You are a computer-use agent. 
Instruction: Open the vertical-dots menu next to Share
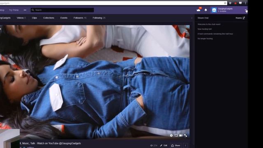pos(185,146)
